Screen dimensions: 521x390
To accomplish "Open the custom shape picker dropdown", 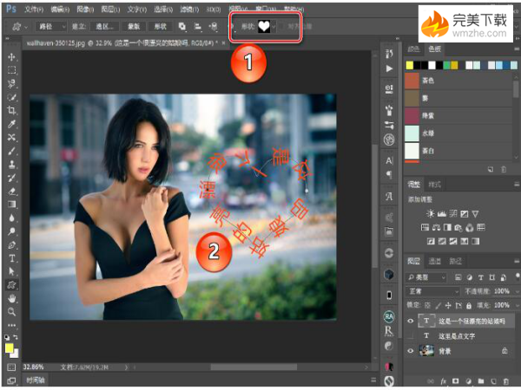I will pos(274,26).
